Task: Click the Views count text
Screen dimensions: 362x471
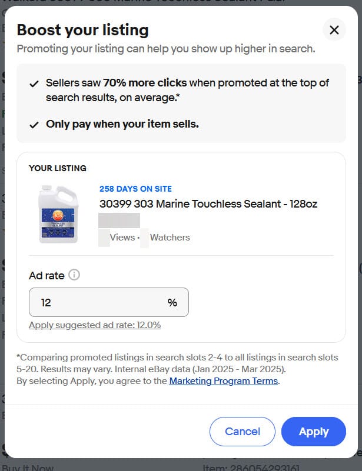Action: pyautogui.click(x=122, y=238)
